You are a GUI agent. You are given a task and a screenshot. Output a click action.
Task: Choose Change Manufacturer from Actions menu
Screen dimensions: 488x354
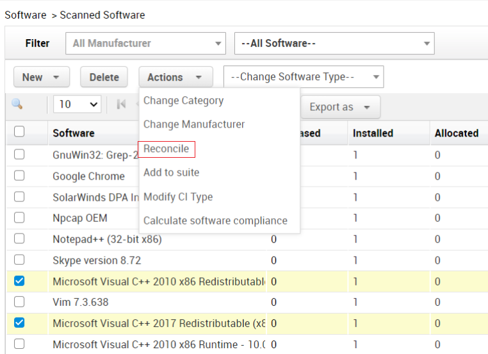(194, 124)
